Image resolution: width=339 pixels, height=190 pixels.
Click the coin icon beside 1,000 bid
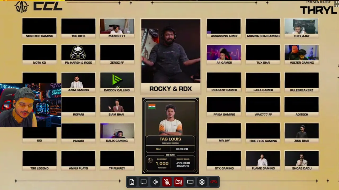[150, 161]
